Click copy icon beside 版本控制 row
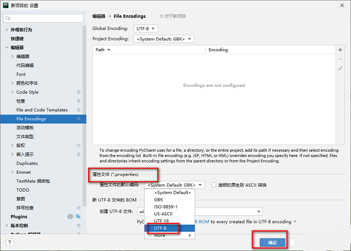The image size is (351, 251). (79, 226)
